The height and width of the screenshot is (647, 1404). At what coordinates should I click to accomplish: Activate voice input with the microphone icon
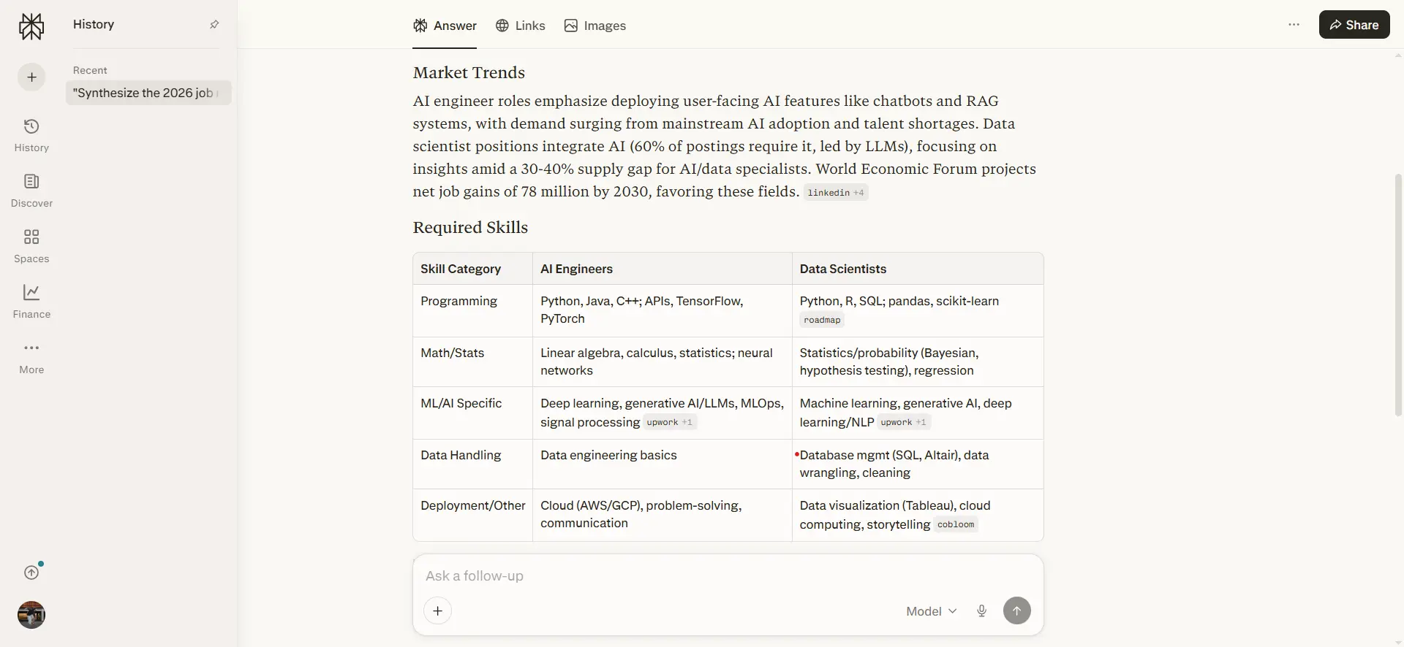click(x=981, y=610)
